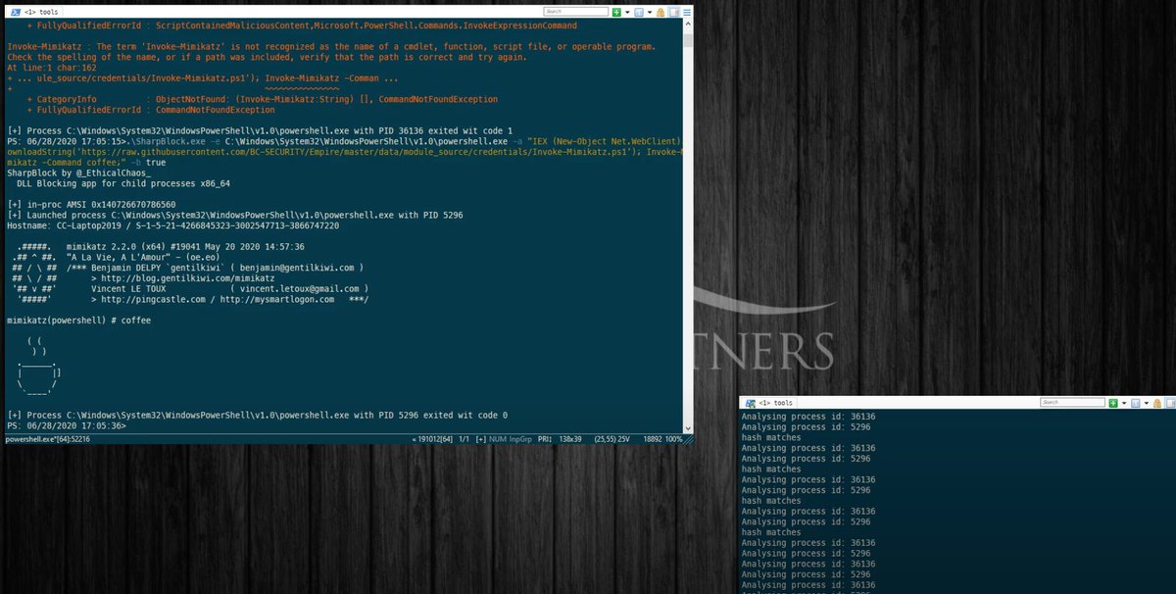Click 'powershell.exe*[64]:52216' in status bar

(x=48, y=439)
